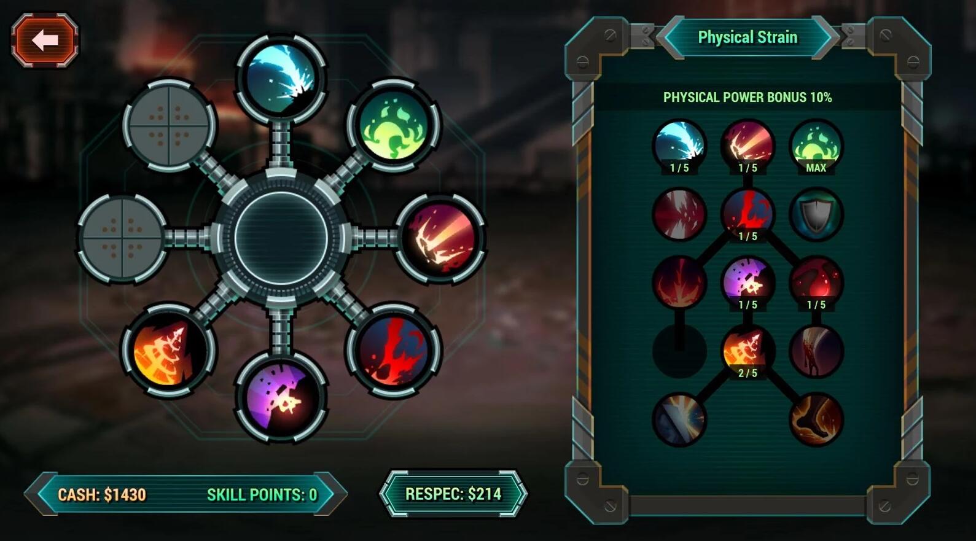
Task: Upgrade the orange fire skill at 2/5
Action: point(748,352)
